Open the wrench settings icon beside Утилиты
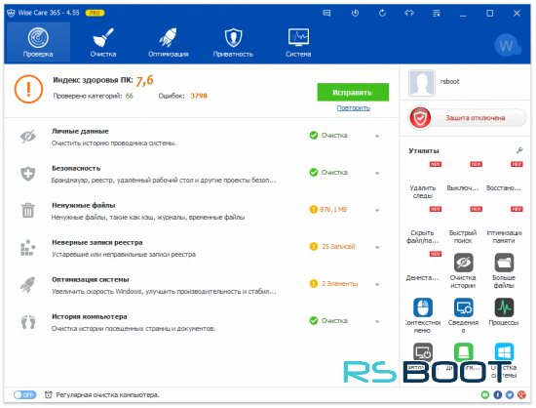 pos(519,150)
